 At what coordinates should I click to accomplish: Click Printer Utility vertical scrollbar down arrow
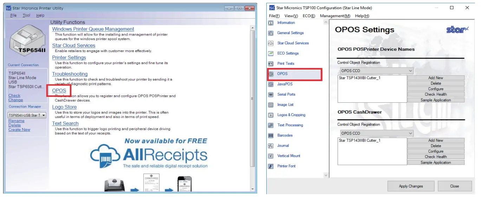252,189
